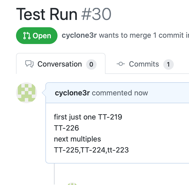The image size is (189, 185).
Task: Click the commit node icon on the Commits tab
Action: 120,64
